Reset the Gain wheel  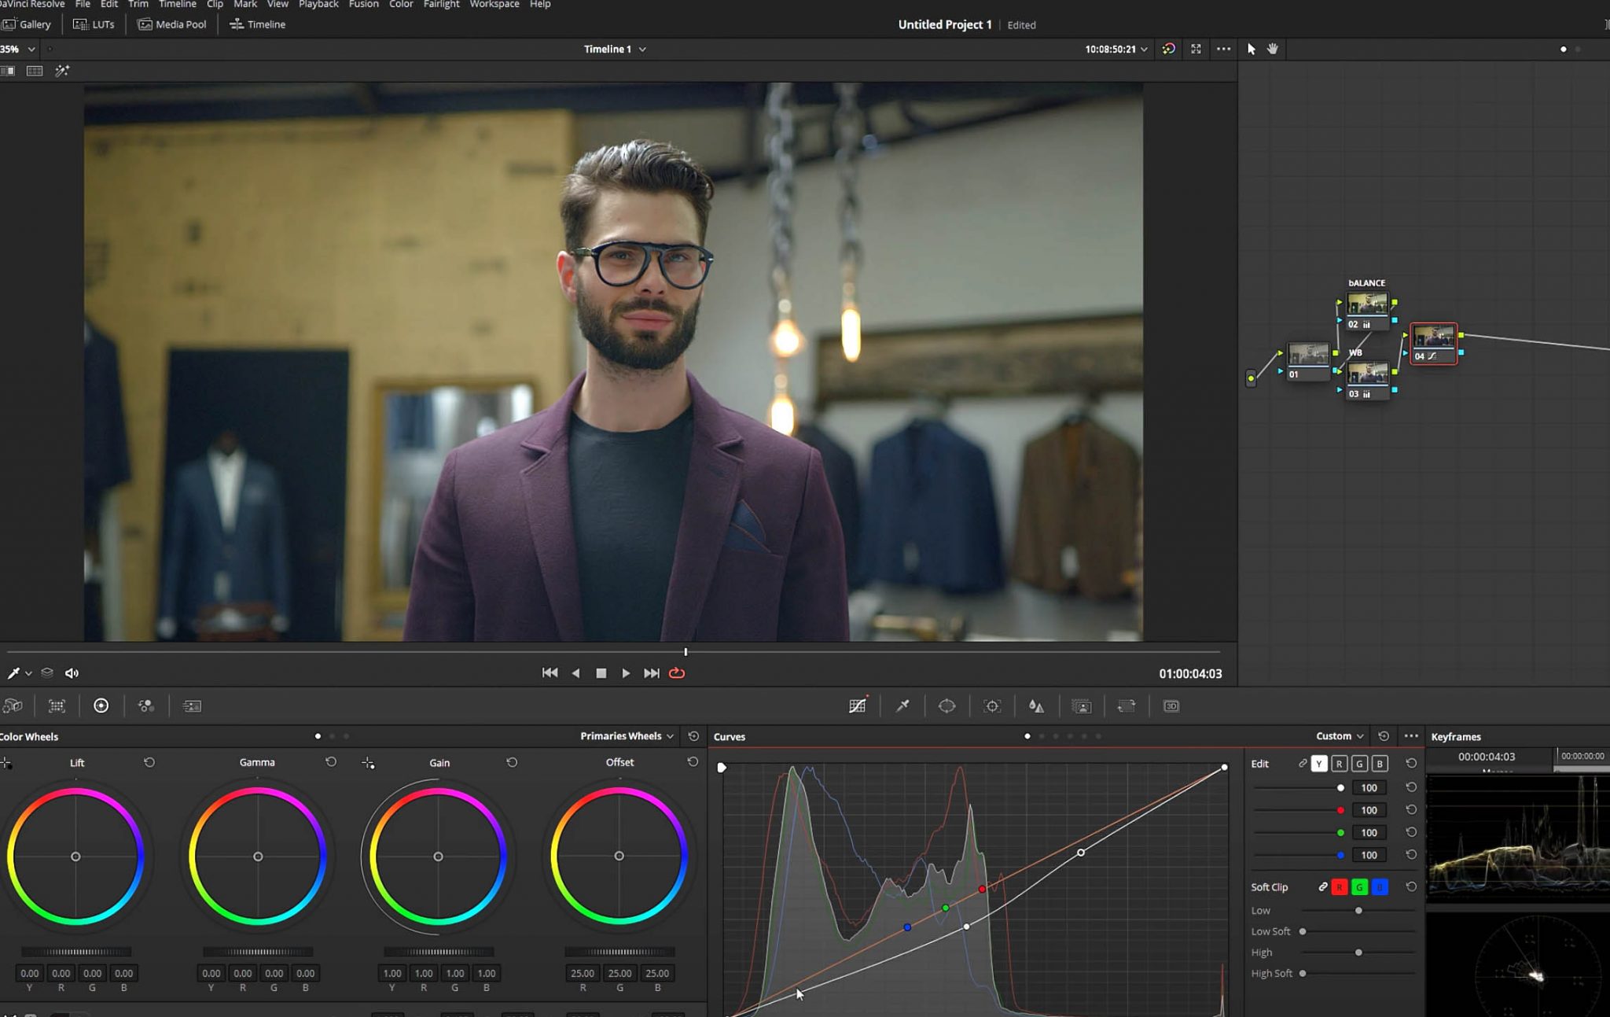512,762
